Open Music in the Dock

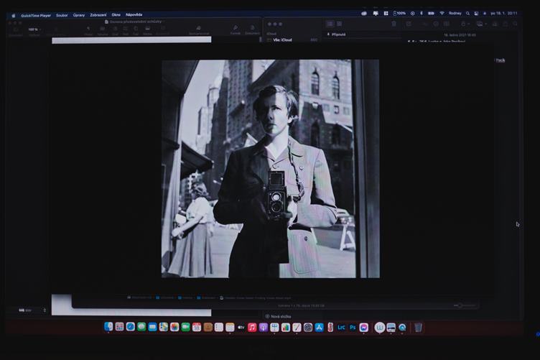point(252,327)
